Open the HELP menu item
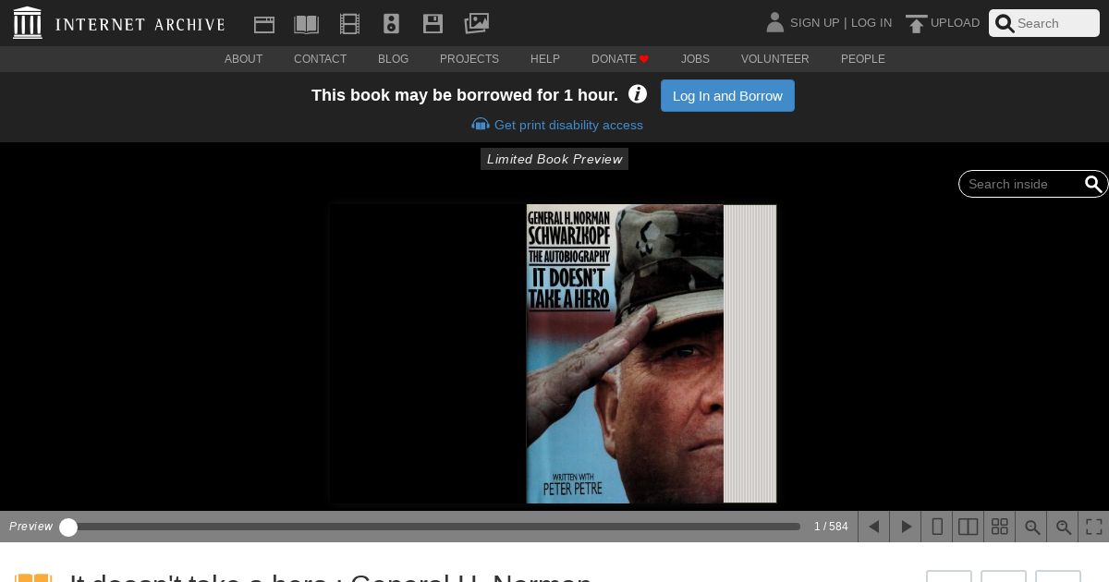Image resolution: width=1109 pixels, height=582 pixels. 545,59
